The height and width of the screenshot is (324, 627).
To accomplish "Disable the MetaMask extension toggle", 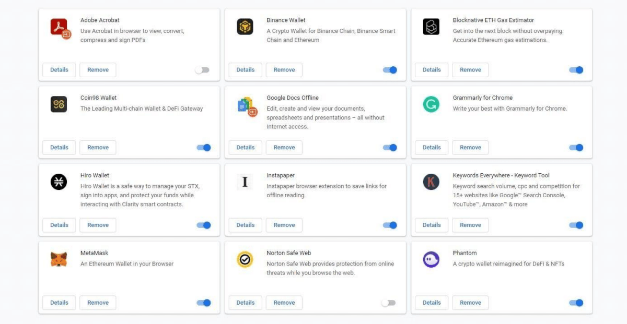I will coord(204,303).
